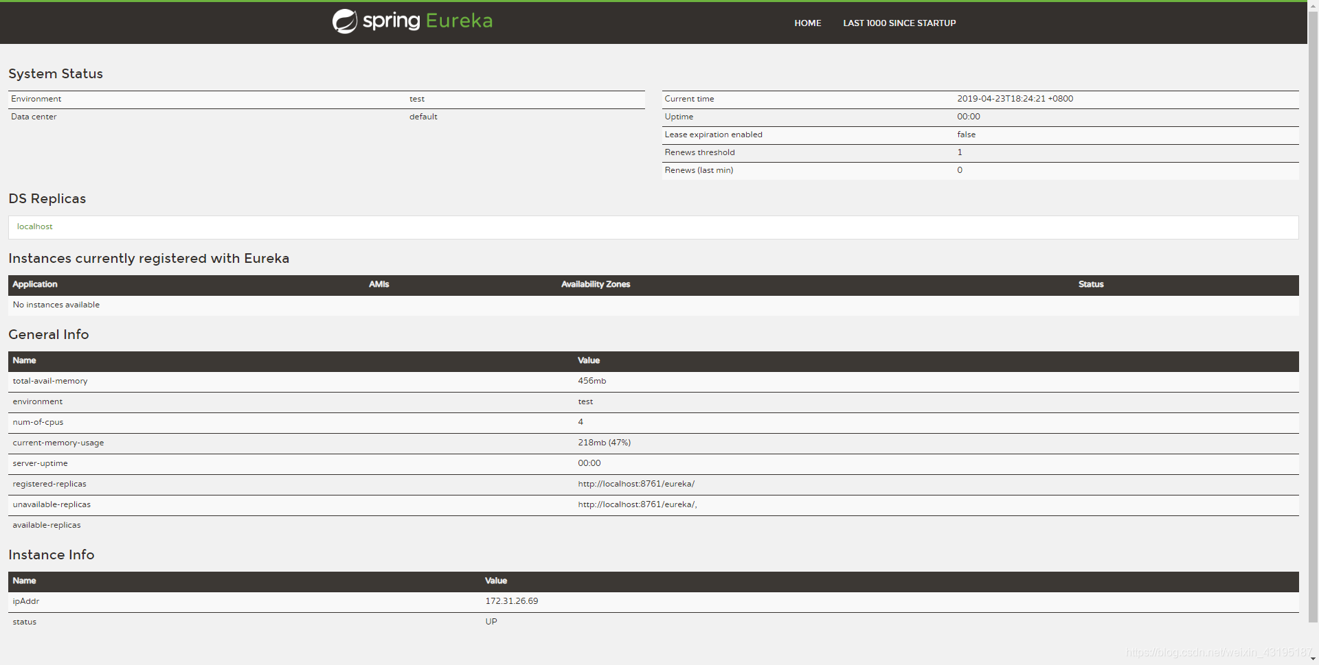Click the 218mb (47%) value
Screen dimensions: 1319x665
click(x=605, y=443)
